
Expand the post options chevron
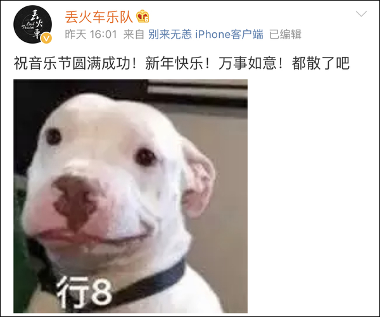pos(361,14)
